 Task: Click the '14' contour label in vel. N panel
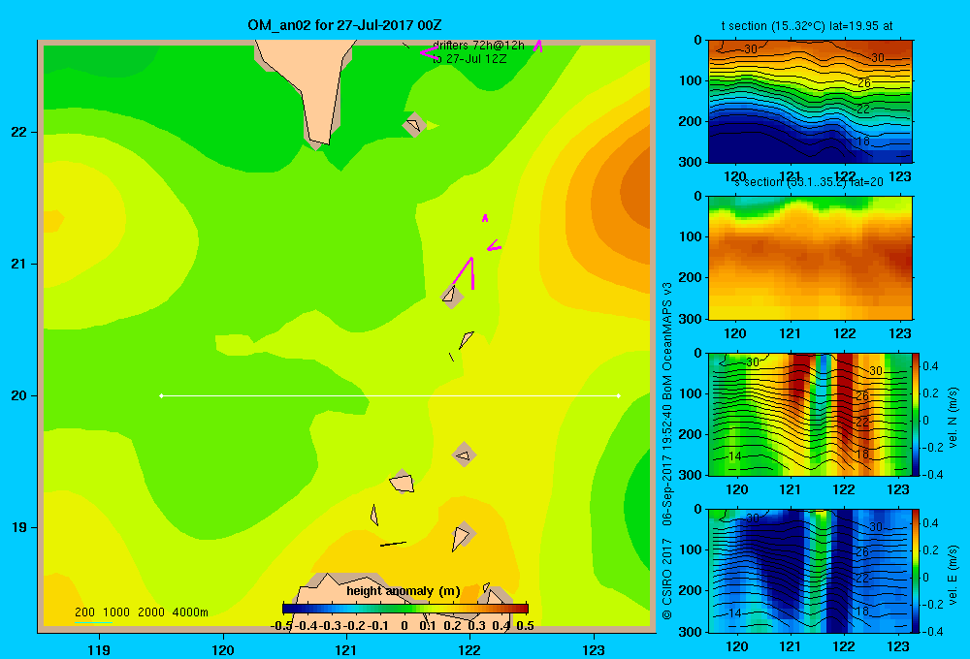(734, 456)
